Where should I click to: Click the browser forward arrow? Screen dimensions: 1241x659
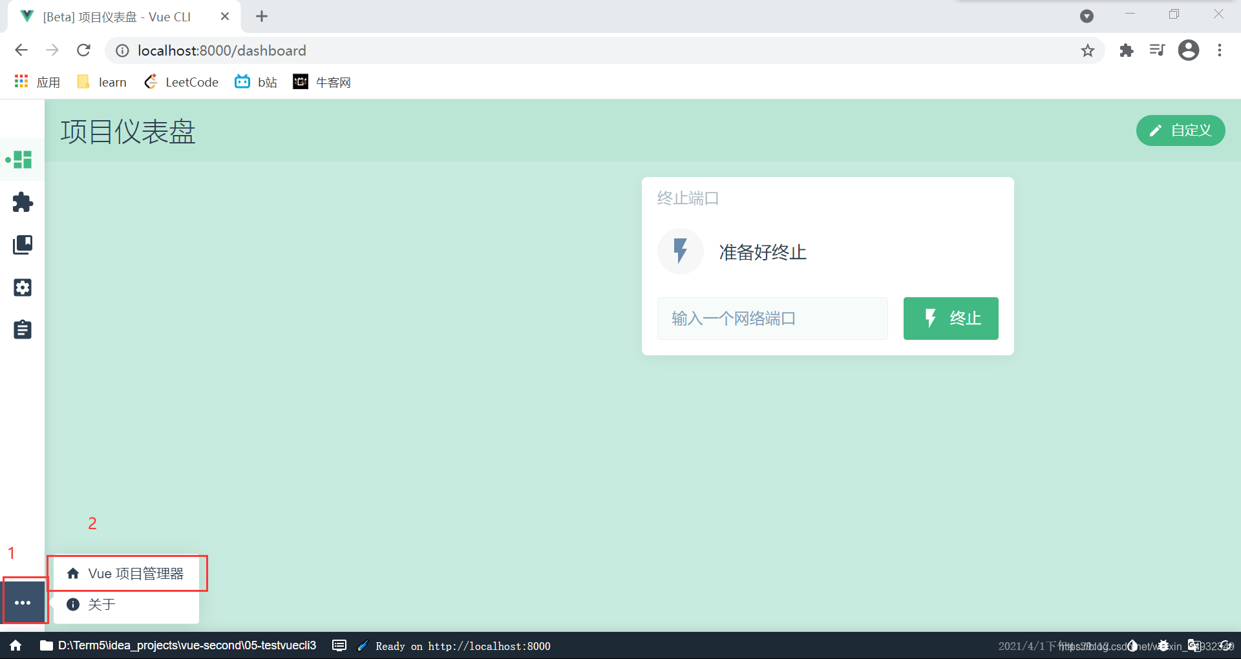pyautogui.click(x=52, y=50)
